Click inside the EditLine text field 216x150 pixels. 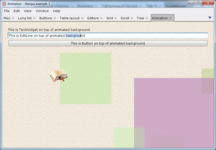pos(108,36)
